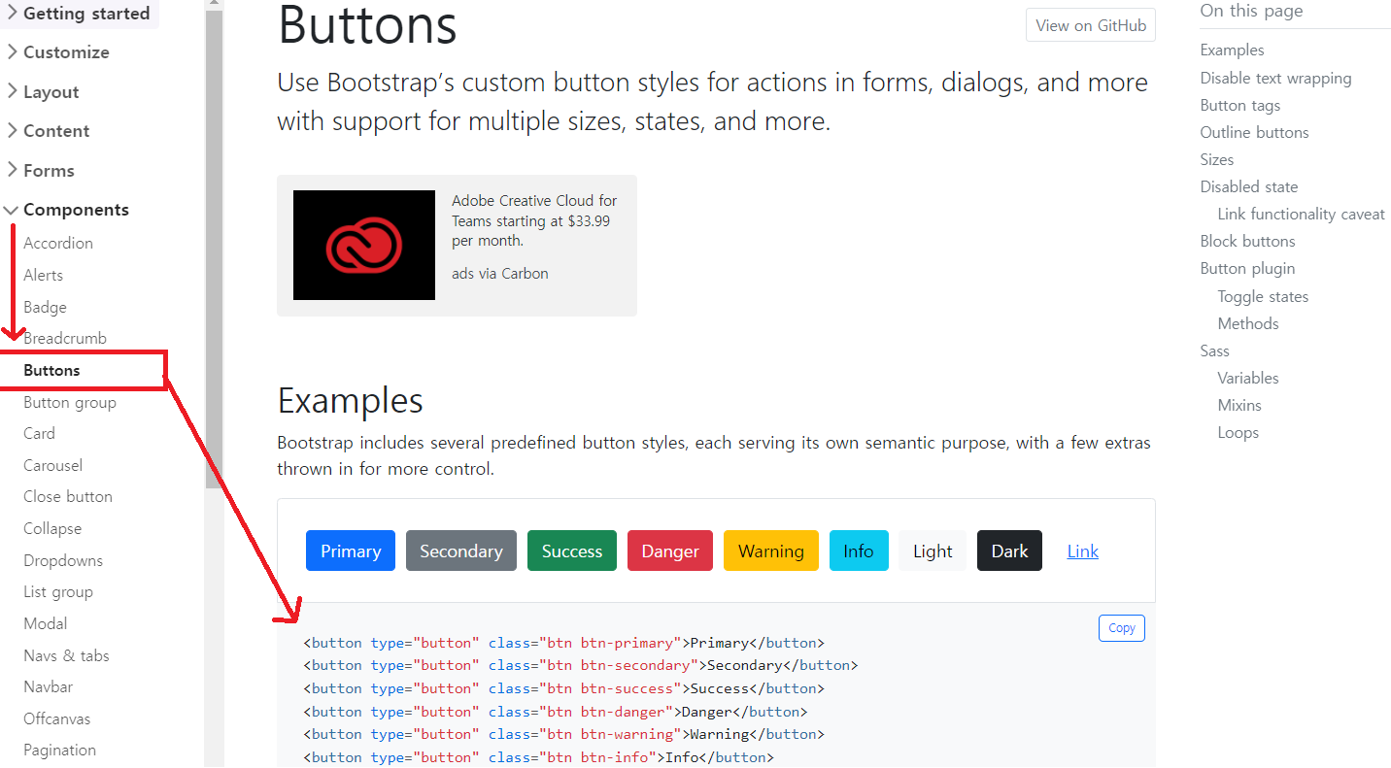Select Buttons in the sidebar
Image resolution: width=1391 pixels, height=768 pixels.
(x=51, y=370)
